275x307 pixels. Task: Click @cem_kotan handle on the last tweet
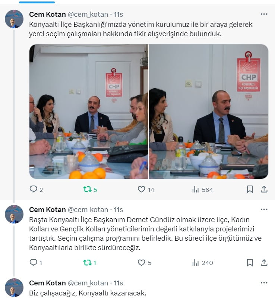point(88,283)
